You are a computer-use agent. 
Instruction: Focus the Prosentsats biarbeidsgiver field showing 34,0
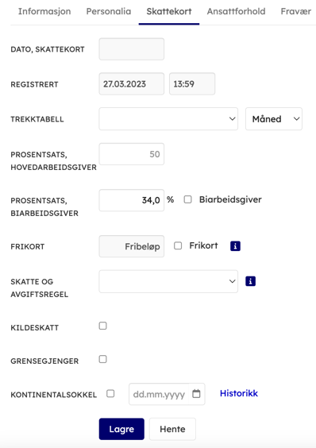coord(132,200)
